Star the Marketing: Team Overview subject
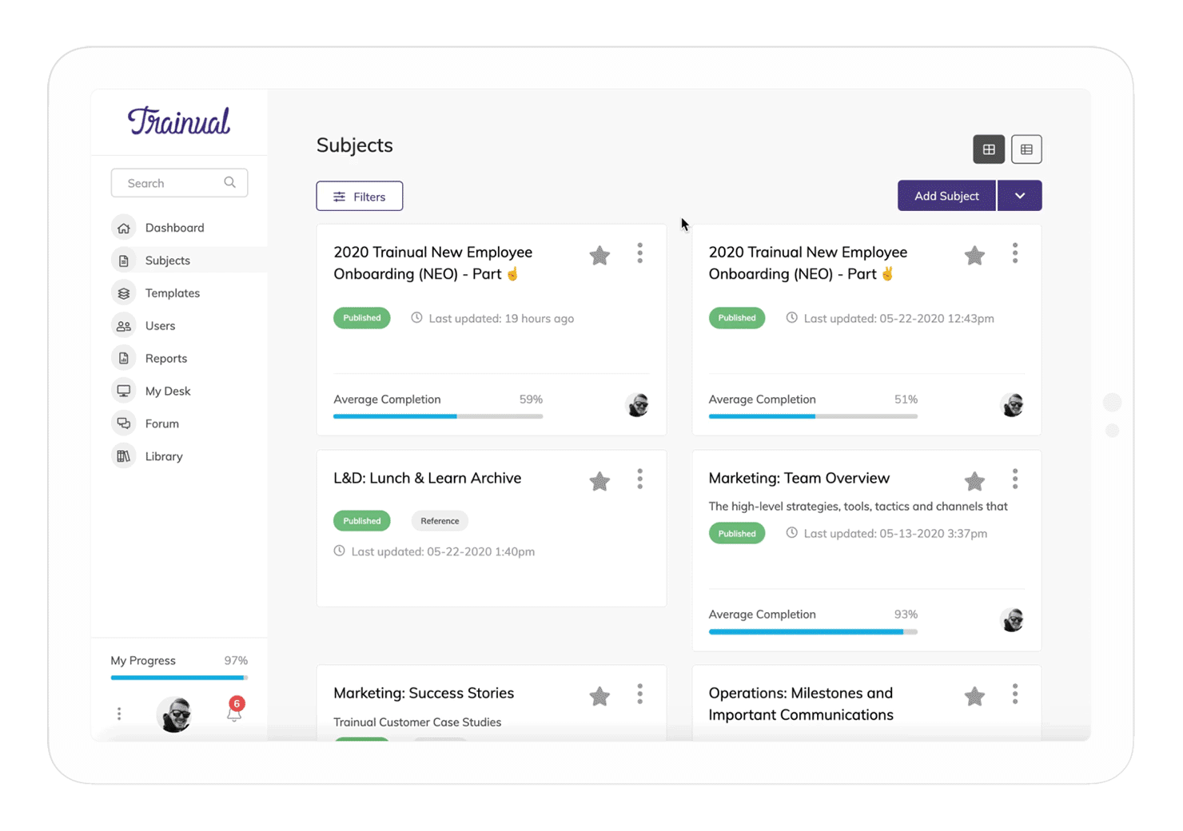Screen dimensions: 1183x831 coord(974,481)
